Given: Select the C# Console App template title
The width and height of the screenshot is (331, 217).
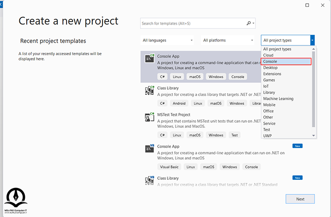Looking at the screenshot, I should (168, 57).
